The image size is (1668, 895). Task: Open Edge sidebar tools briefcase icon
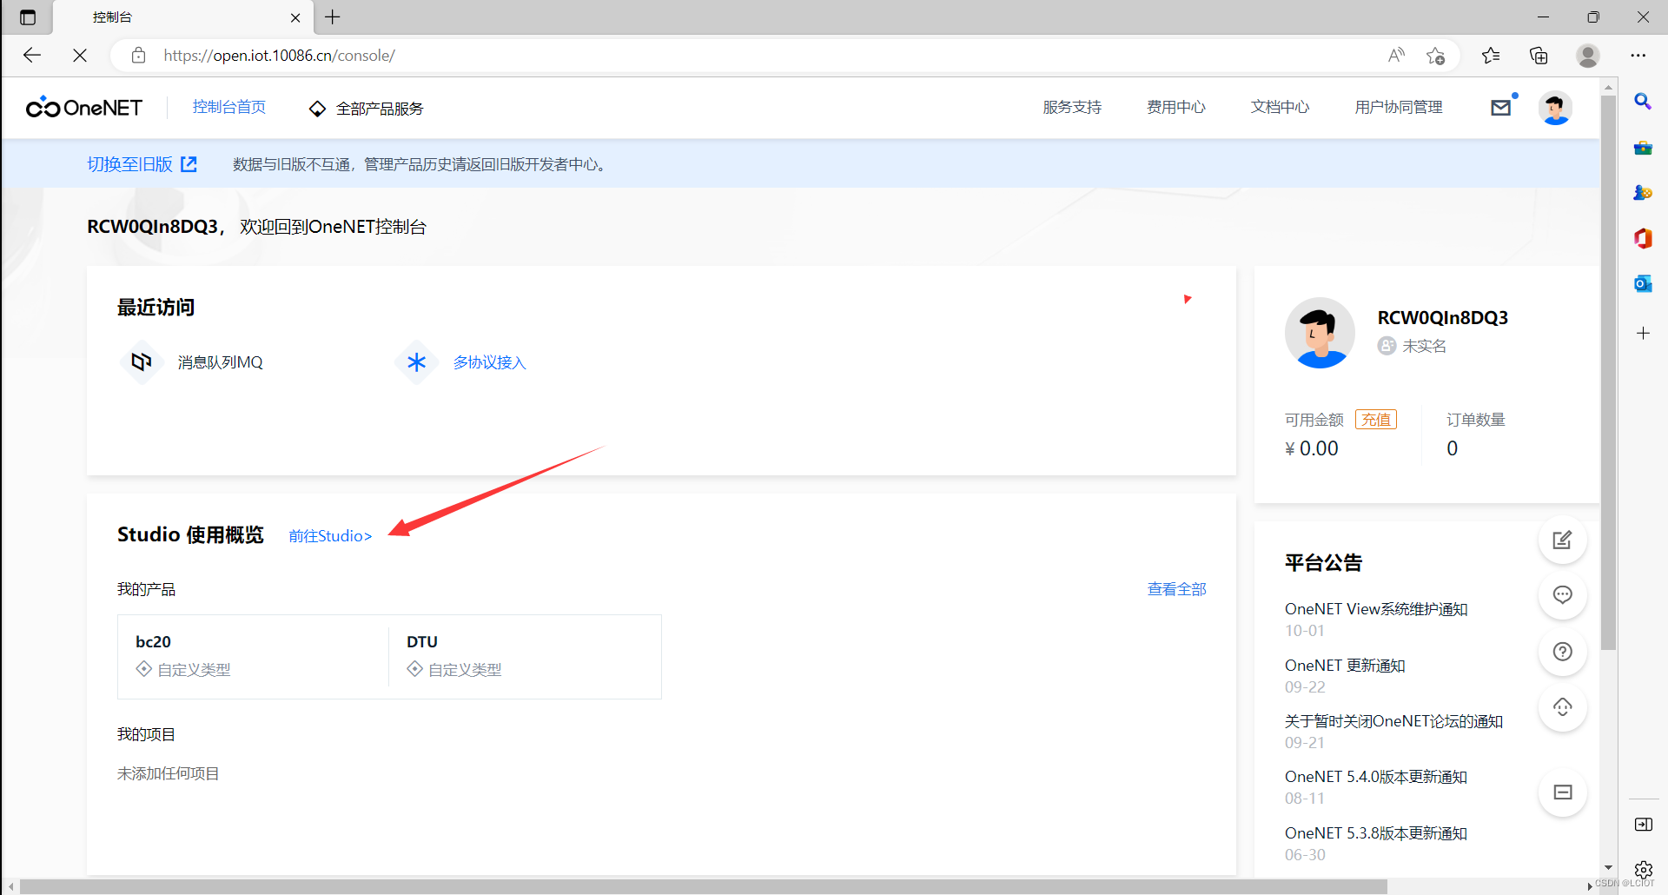pyautogui.click(x=1643, y=148)
